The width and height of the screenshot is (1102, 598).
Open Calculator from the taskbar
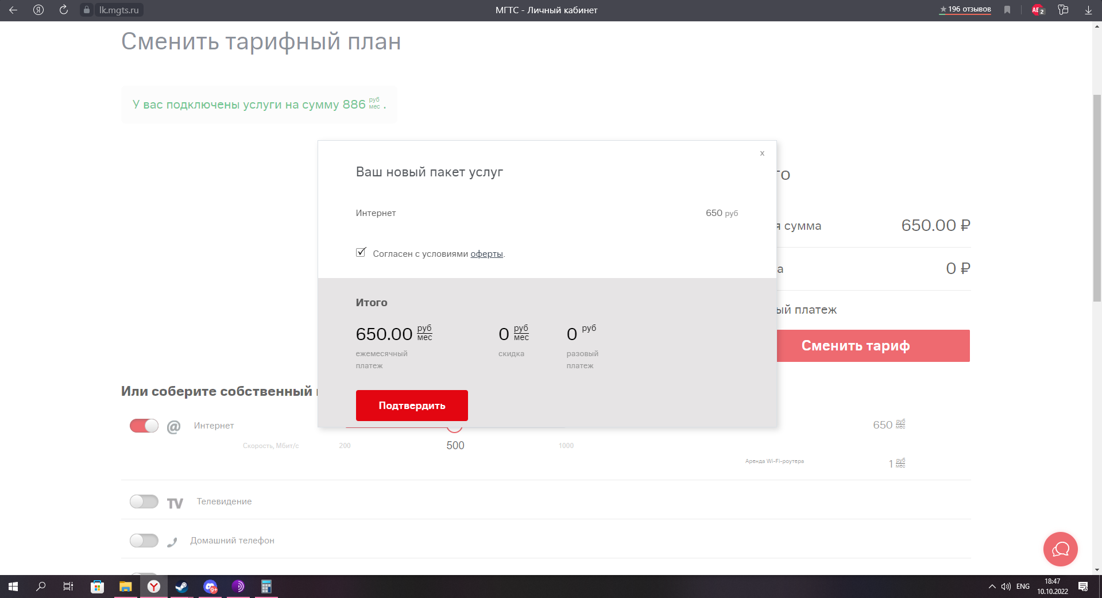point(266,587)
